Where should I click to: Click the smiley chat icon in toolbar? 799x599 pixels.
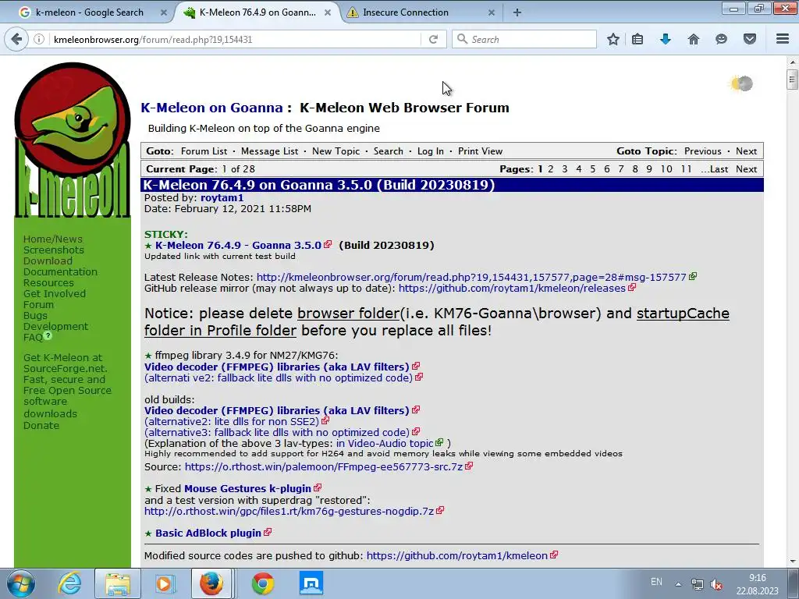coord(721,39)
